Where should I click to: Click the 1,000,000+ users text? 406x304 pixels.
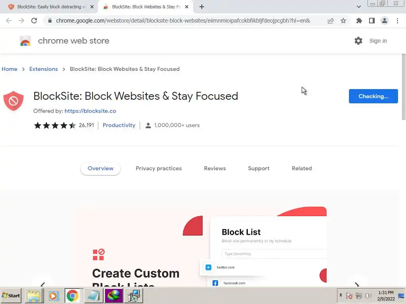177,125
